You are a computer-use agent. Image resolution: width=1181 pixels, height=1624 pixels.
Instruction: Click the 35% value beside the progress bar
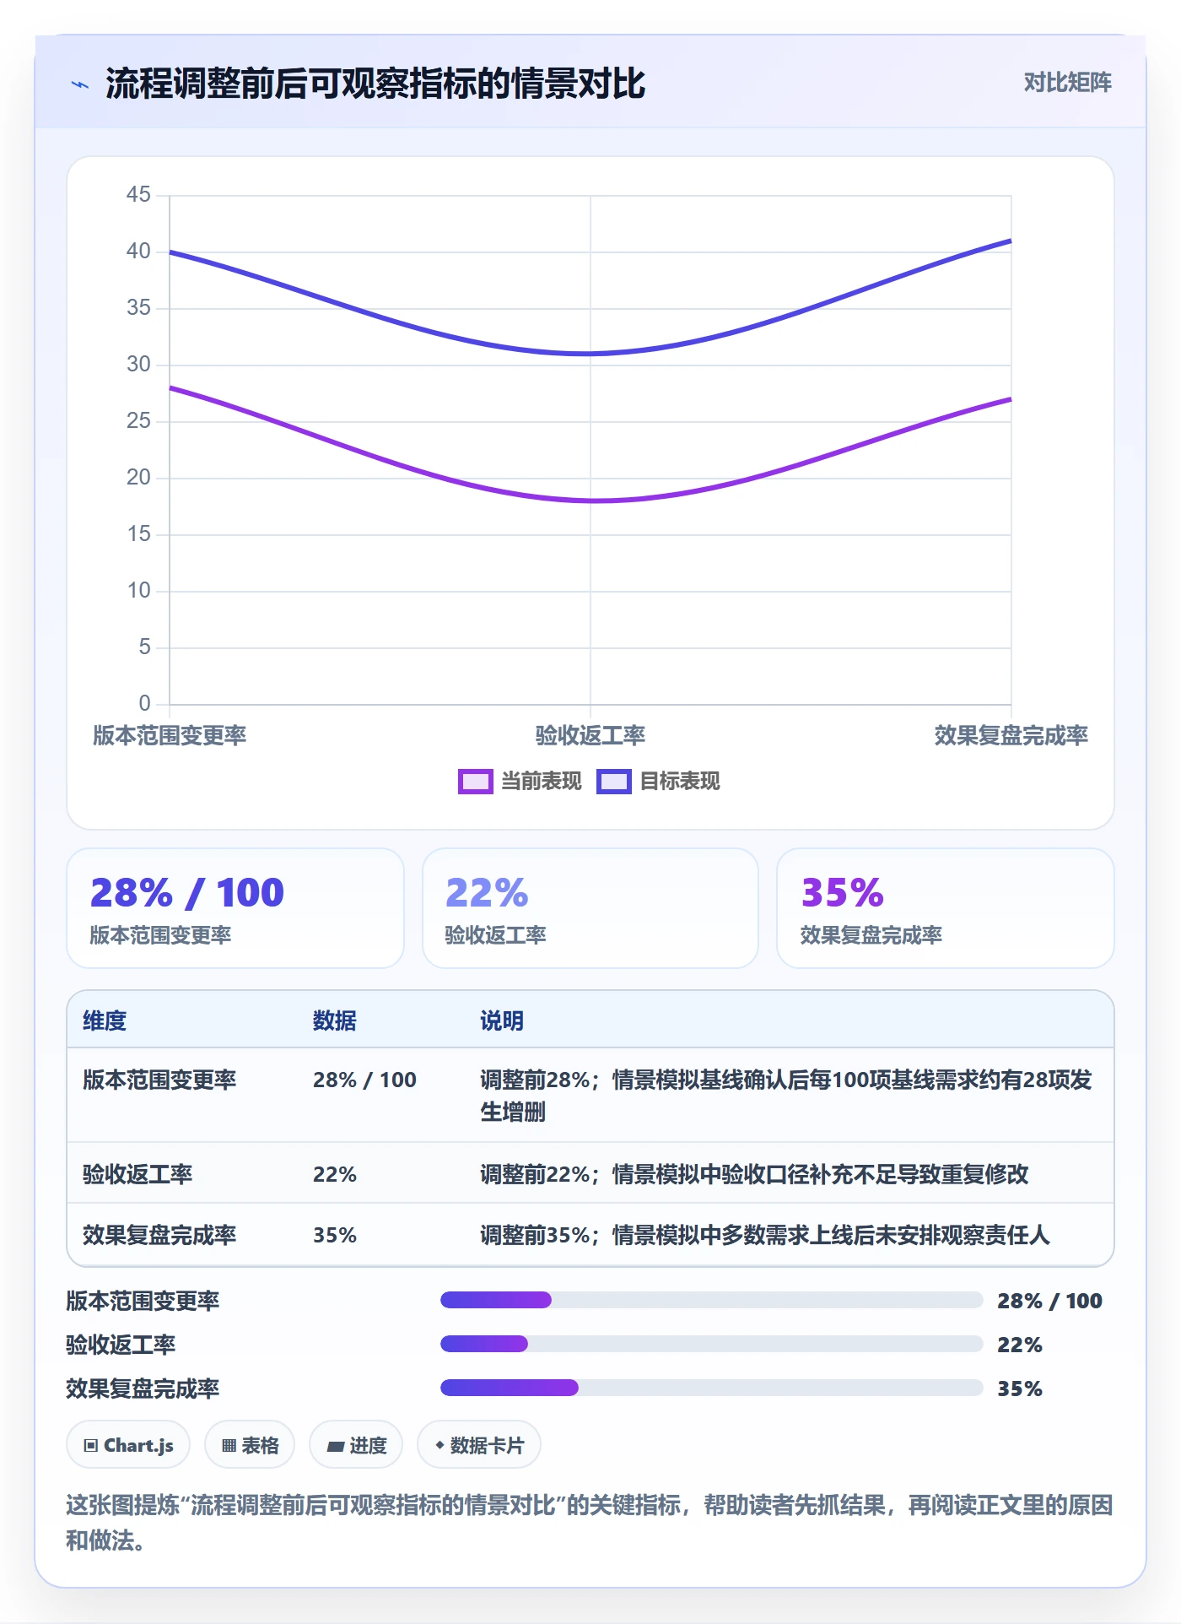(1020, 1389)
